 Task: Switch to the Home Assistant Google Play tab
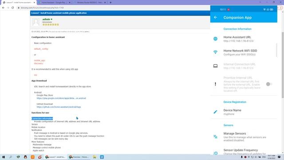click(54, 3)
